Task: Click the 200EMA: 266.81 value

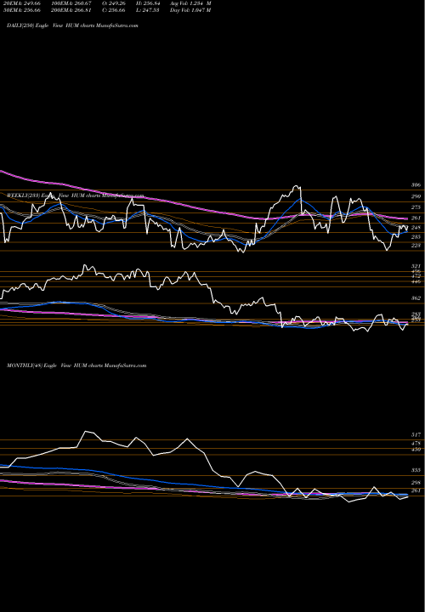Action: 71,10
